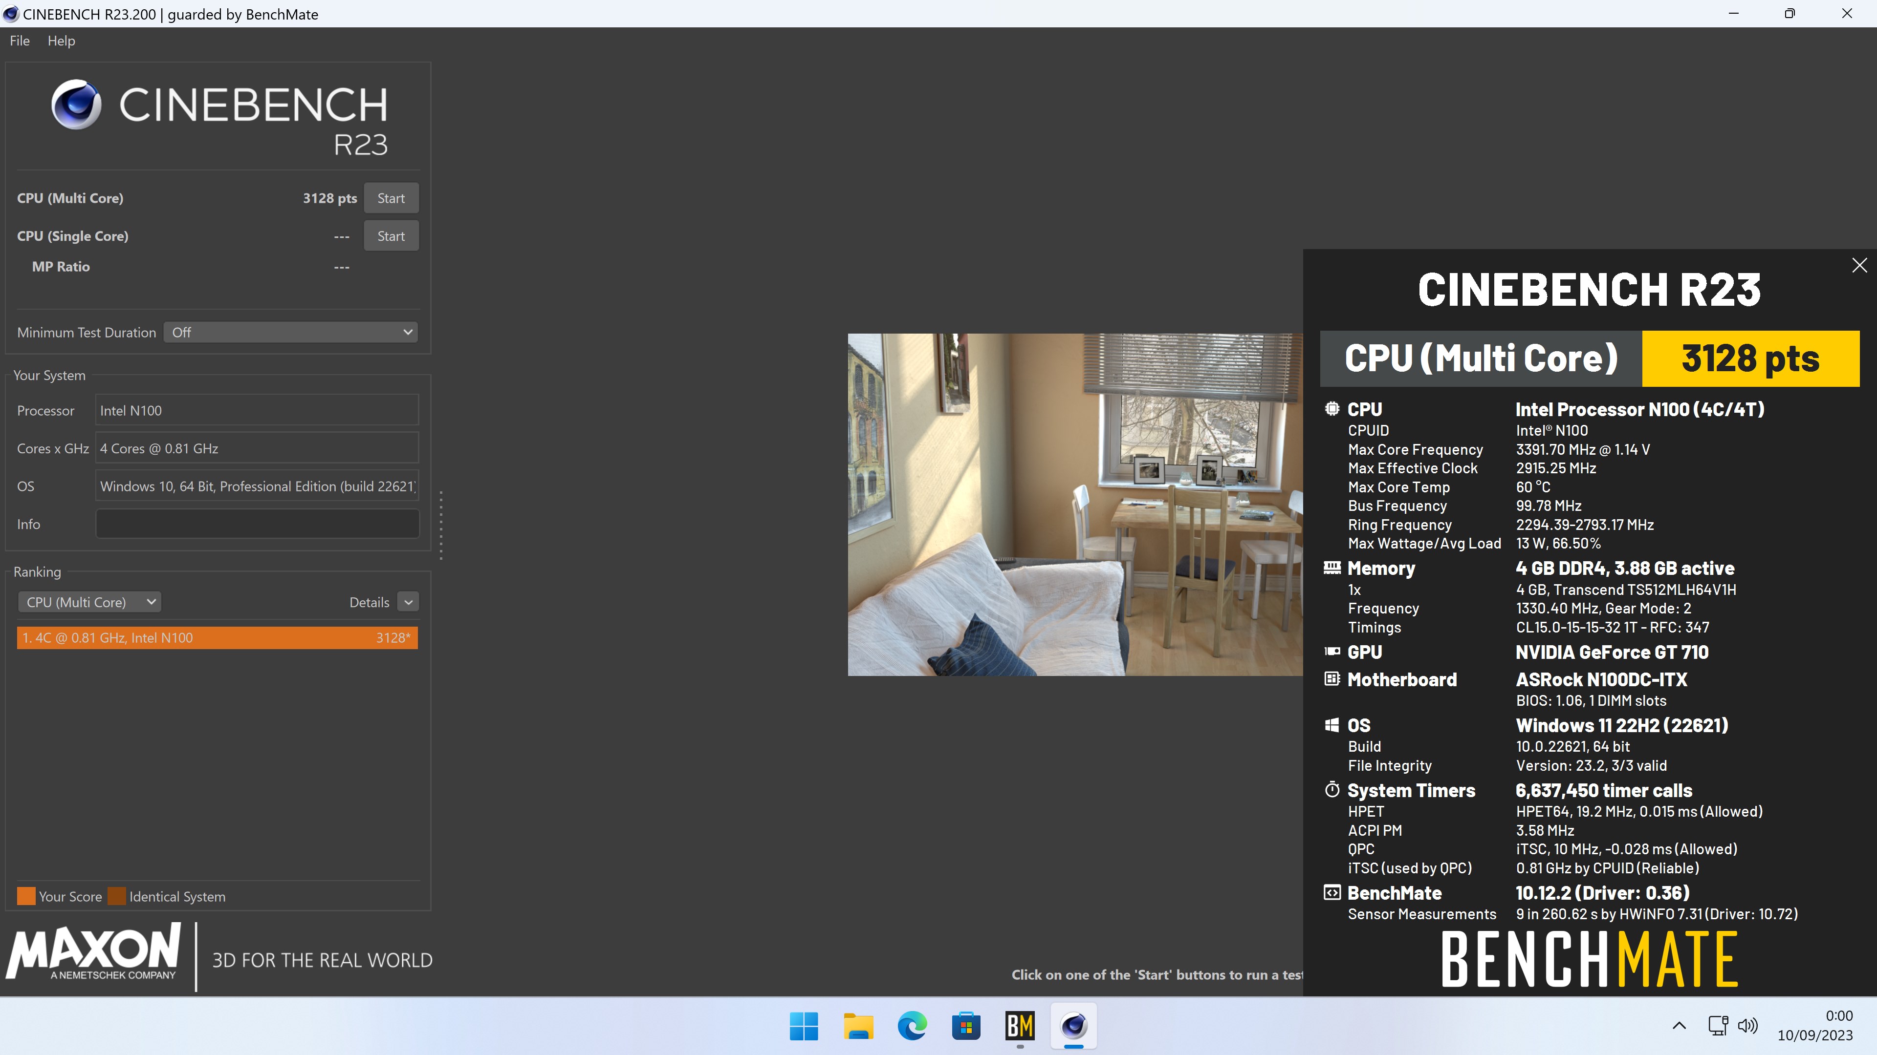The height and width of the screenshot is (1055, 1877).
Task: Click the '3128 pts' multi core score value
Action: click(329, 198)
